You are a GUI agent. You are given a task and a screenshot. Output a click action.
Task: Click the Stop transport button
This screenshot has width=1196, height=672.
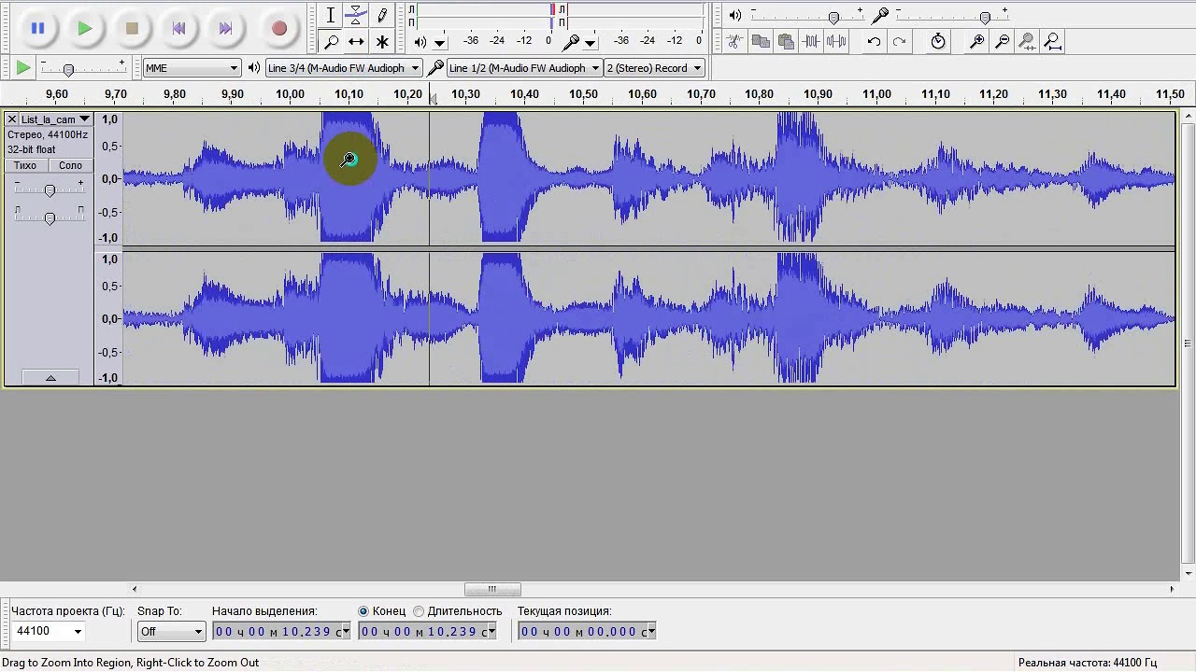[132, 28]
